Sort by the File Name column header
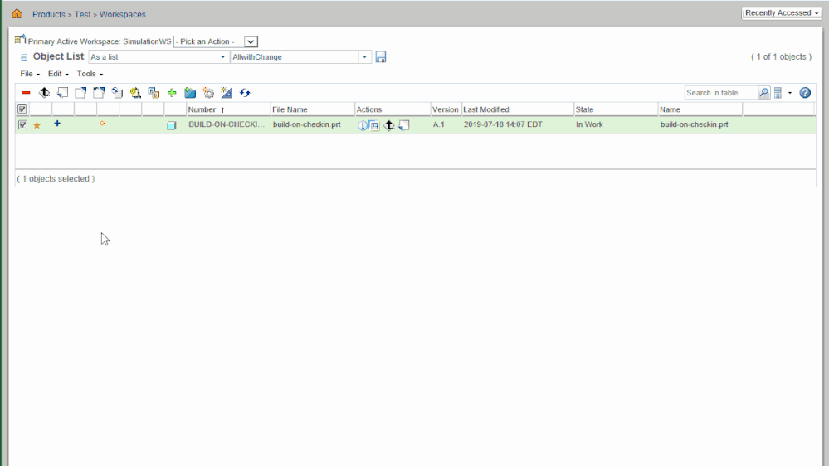Screen dimensions: 829x466 [313, 109]
